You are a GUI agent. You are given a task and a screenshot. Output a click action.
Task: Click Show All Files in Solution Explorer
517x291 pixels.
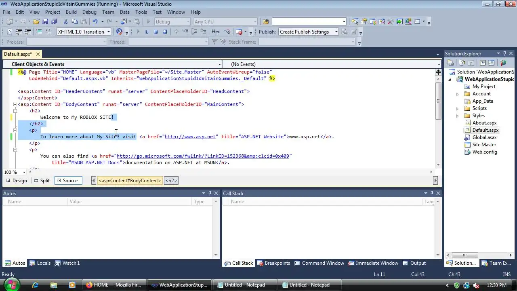[x=462, y=63]
